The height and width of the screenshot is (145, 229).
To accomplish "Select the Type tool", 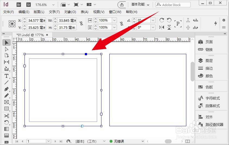I will [7, 76].
